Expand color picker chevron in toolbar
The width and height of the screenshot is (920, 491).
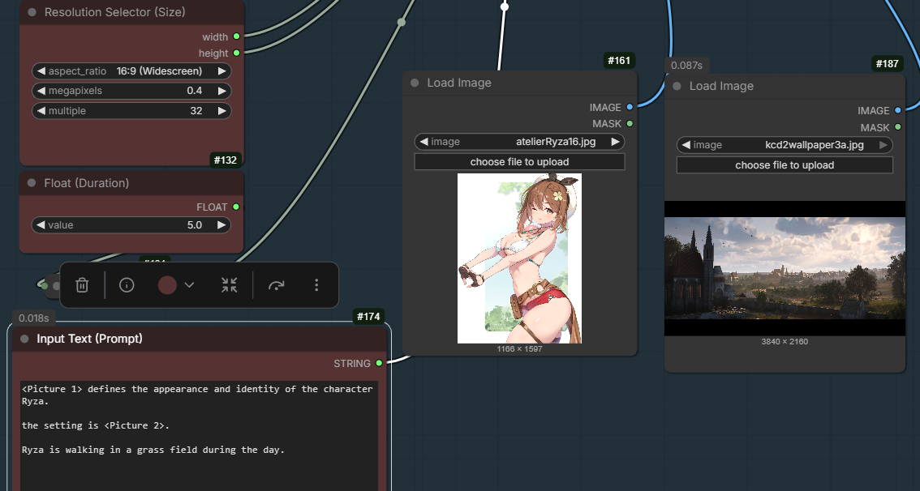coord(189,285)
